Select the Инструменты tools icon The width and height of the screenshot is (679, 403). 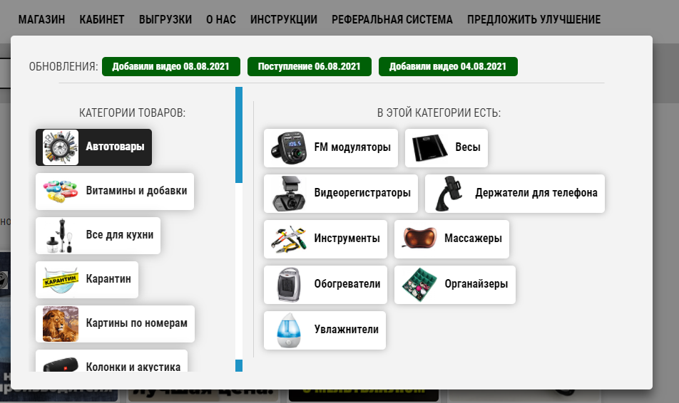click(x=287, y=239)
